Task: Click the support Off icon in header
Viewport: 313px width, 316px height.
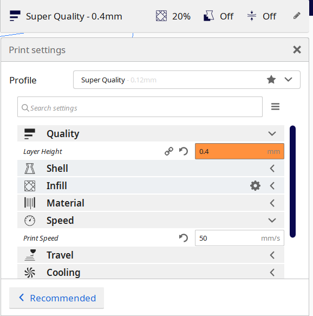Action: click(x=208, y=16)
